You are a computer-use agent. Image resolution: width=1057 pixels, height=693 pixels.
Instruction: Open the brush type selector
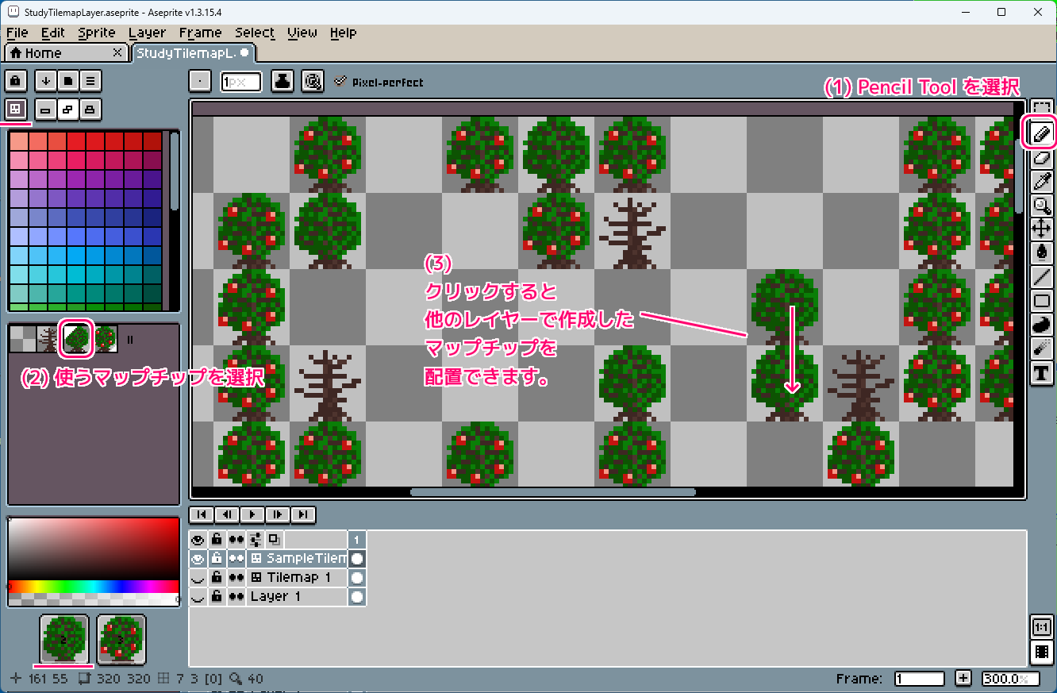pyautogui.click(x=201, y=82)
